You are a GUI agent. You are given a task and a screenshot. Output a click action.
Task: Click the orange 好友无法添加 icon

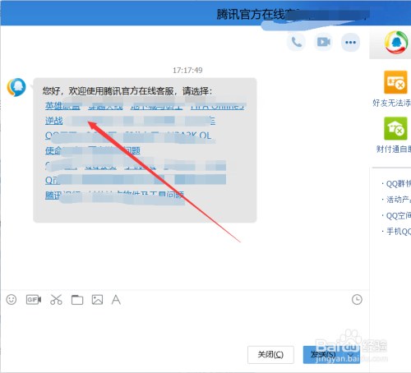pos(395,82)
